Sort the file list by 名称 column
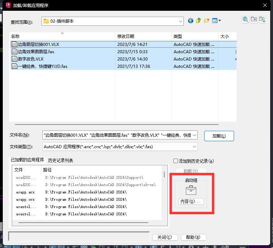Screen dimensions: 273x248 62,36
